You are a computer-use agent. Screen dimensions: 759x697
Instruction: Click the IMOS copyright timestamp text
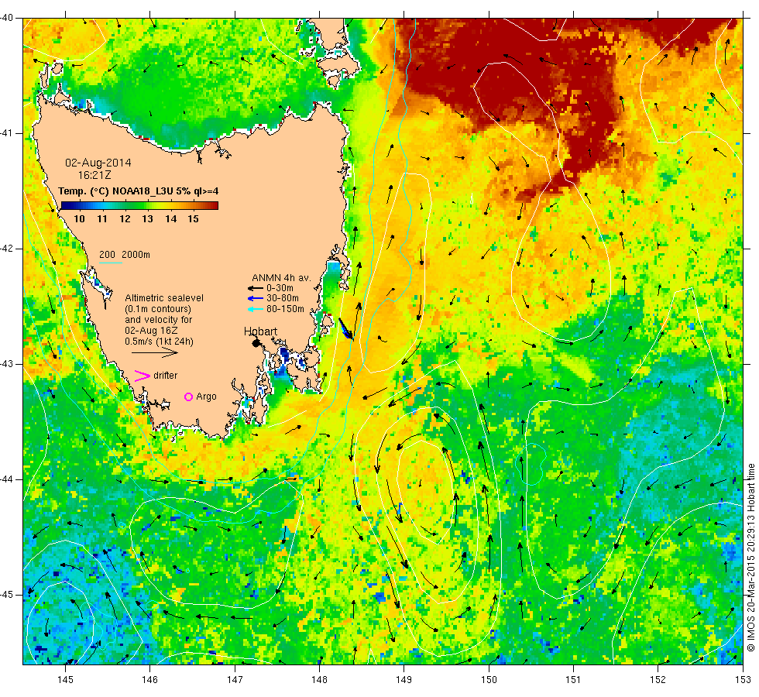point(750,558)
